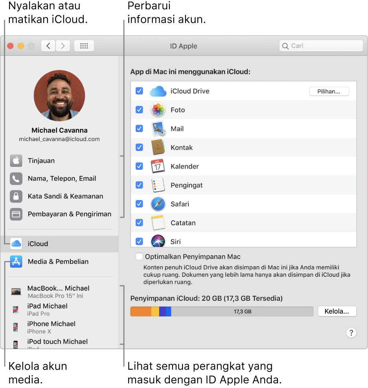368x388 pixels.
Task: Uncheck the Foto checkbox
Action: 139,110
